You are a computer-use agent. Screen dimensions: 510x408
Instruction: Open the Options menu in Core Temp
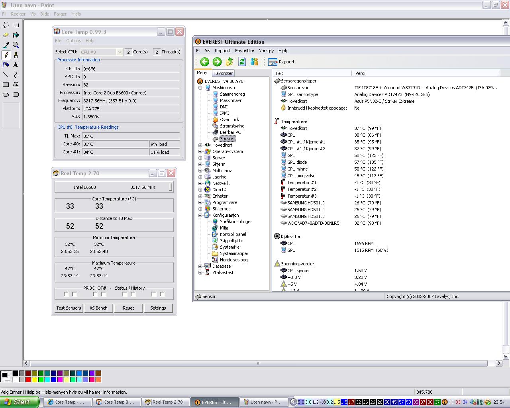[74, 41]
